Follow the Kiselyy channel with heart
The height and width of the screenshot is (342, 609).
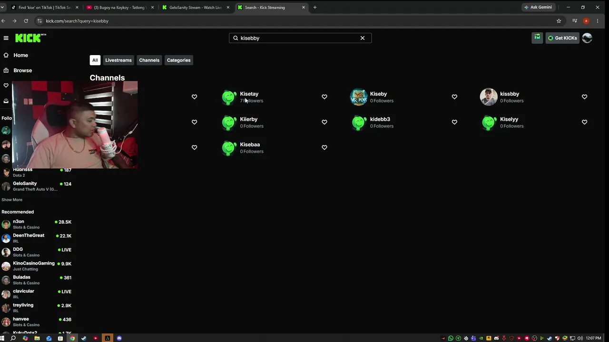585,122
